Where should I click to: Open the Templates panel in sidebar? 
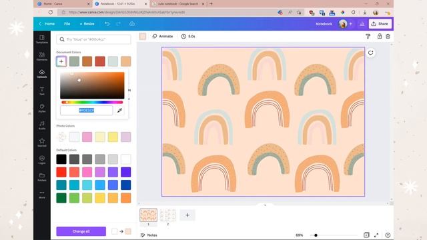pos(41,39)
